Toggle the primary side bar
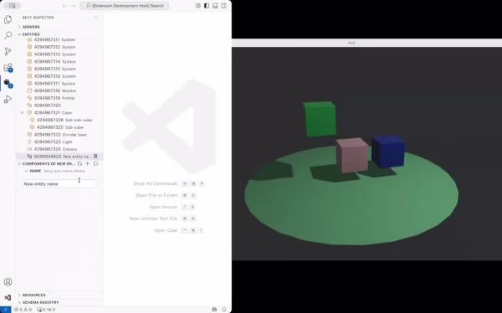Screen dimensions: 502x313 (x=207, y=6)
